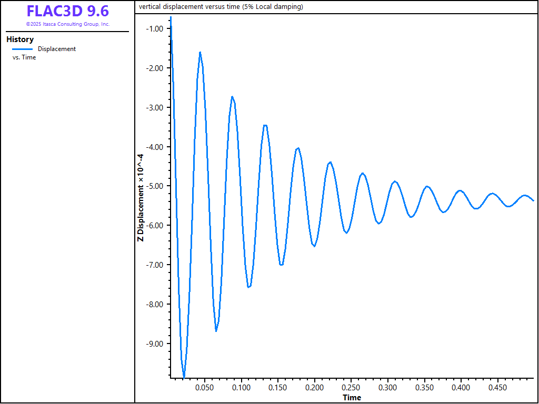Click the plot title about 5% Local damping

tap(221, 7)
